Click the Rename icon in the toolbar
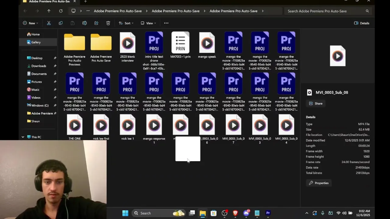Viewport: 390px width, 219px height. [84, 23]
